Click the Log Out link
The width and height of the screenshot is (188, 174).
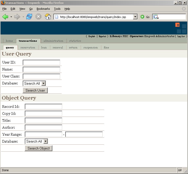pos(181,36)
